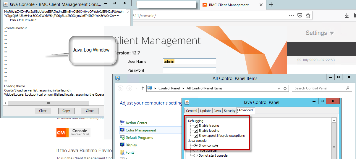Switch to General tab in Java Control Panel

(192, 111)
